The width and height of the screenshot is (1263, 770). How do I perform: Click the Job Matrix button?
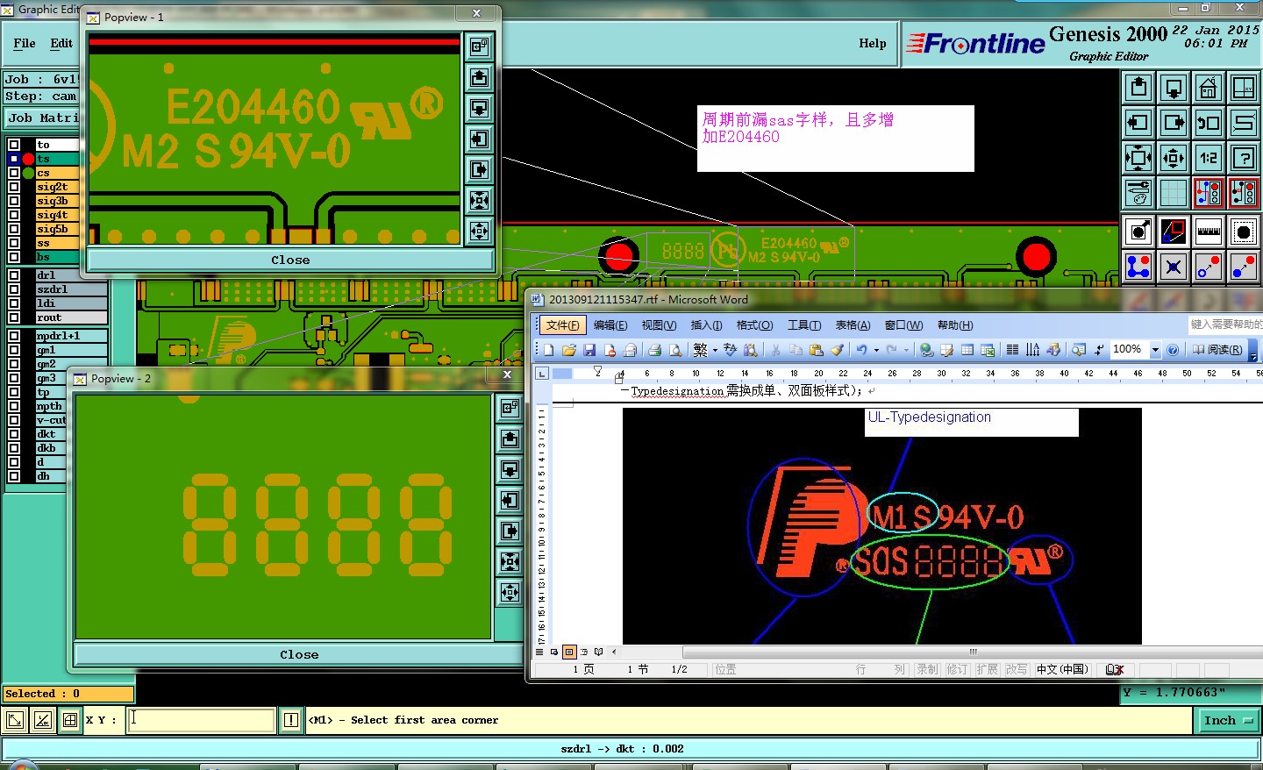pyautogui.click(x=42, y=118)
